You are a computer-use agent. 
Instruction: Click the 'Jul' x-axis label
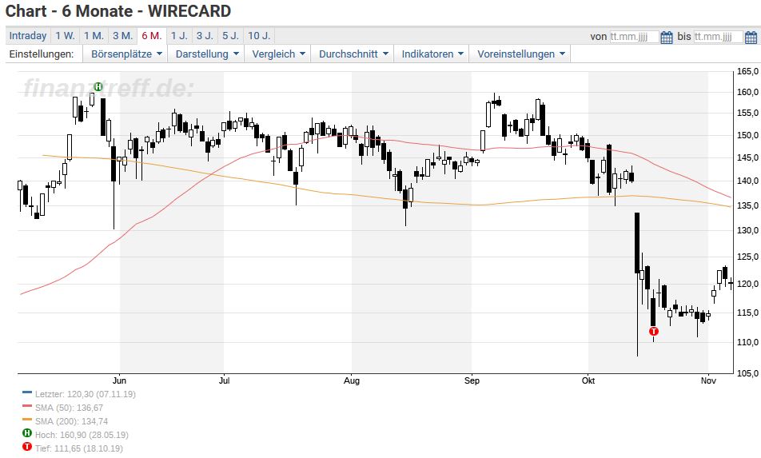[x=224, y=380]
